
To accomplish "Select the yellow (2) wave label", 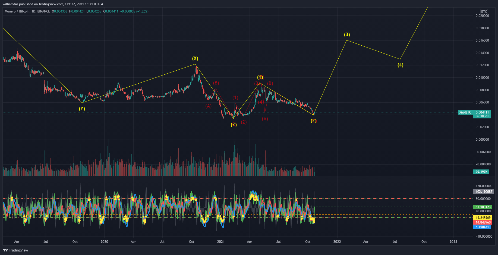I will pyautogui.click(x=314, y=121).
